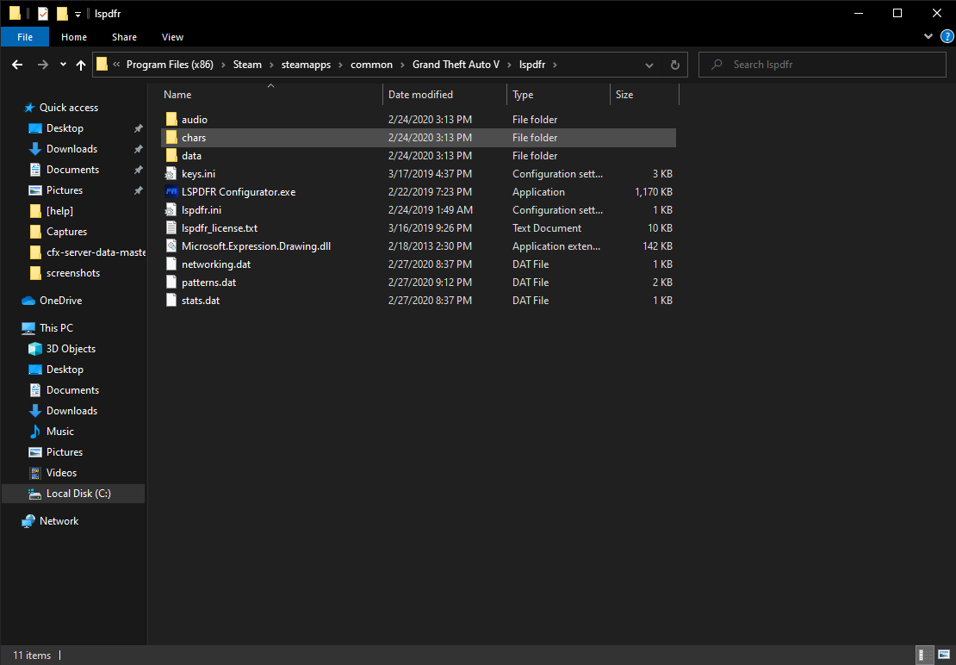This screenshot has height=665, width=956.
Task: Open the recent locations dropdown
Action: (63, 65)
